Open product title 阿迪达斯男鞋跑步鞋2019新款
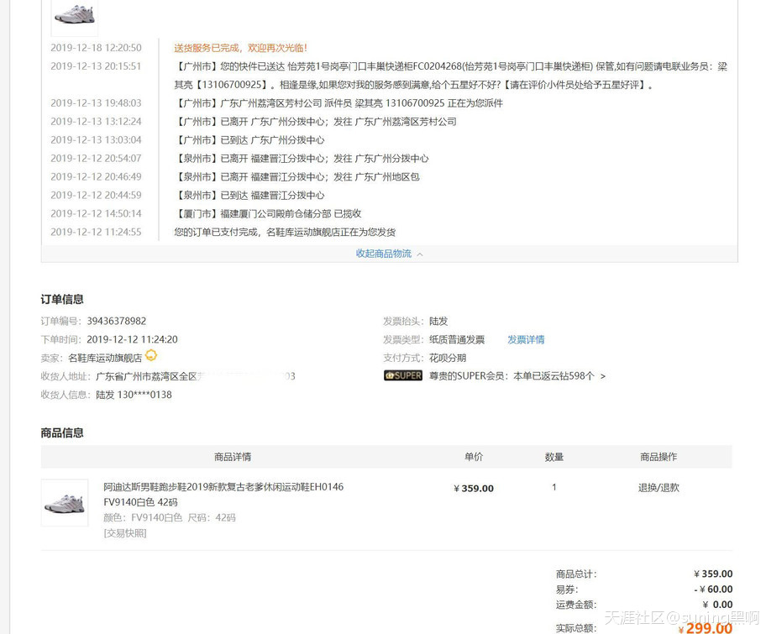The height and width of the screenshot is (634, 766). click(223, 495)
